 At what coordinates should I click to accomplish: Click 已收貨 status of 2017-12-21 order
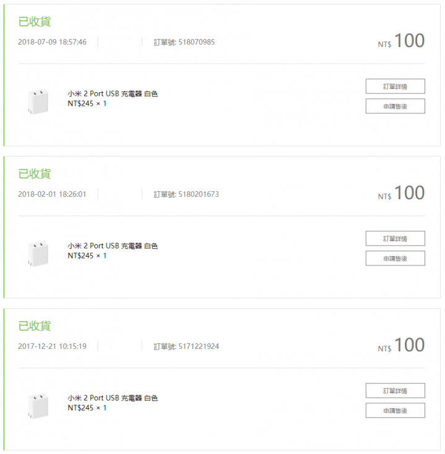tap(35, 326)
